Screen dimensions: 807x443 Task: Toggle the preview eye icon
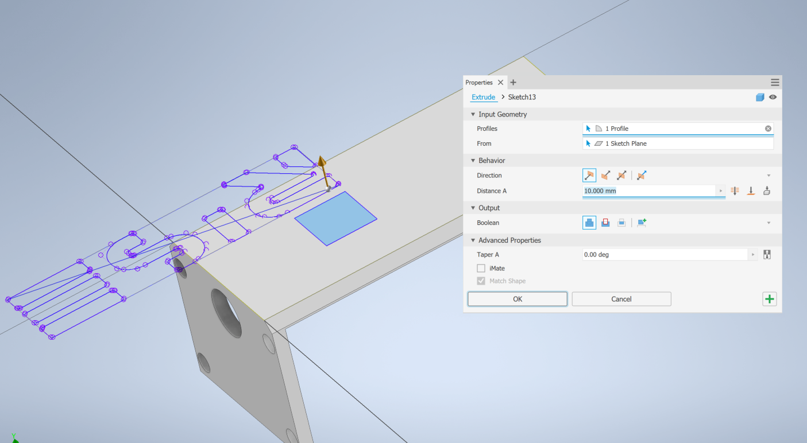(x=773, y=97)
